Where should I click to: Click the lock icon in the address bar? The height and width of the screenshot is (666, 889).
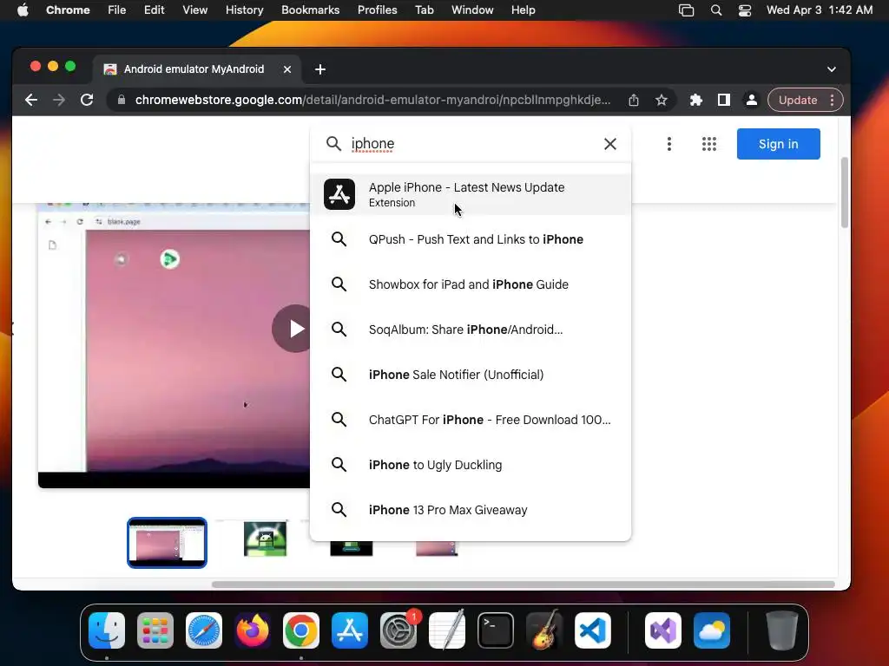(x=121, y=101)
